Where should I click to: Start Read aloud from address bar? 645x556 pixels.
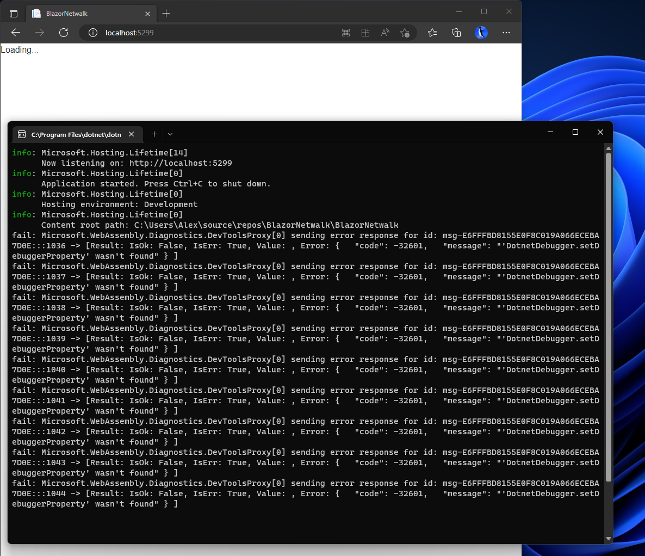(x=385, y=33)
